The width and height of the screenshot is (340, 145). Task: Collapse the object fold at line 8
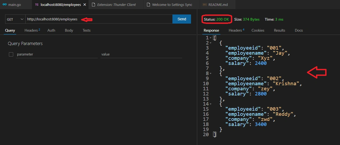tap(210, 73)
